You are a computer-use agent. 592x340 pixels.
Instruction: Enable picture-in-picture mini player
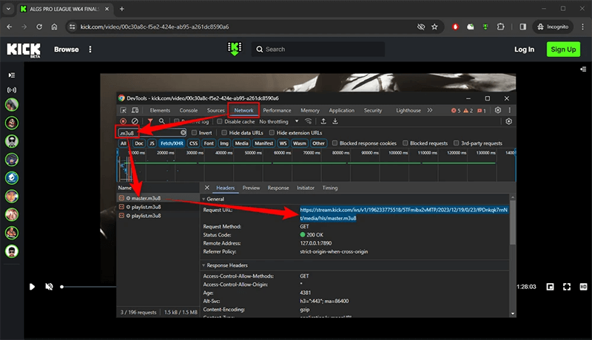(x=550, y=287)
